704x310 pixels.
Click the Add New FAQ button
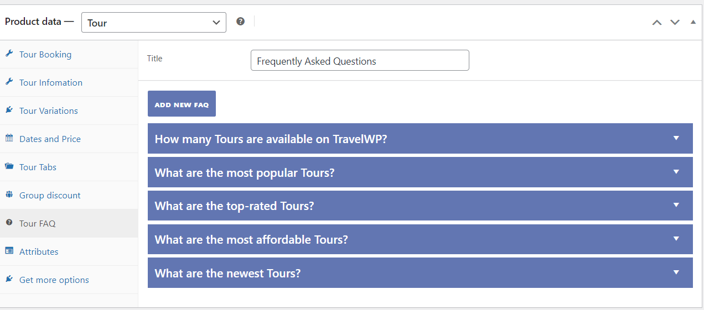pos(182,104)
